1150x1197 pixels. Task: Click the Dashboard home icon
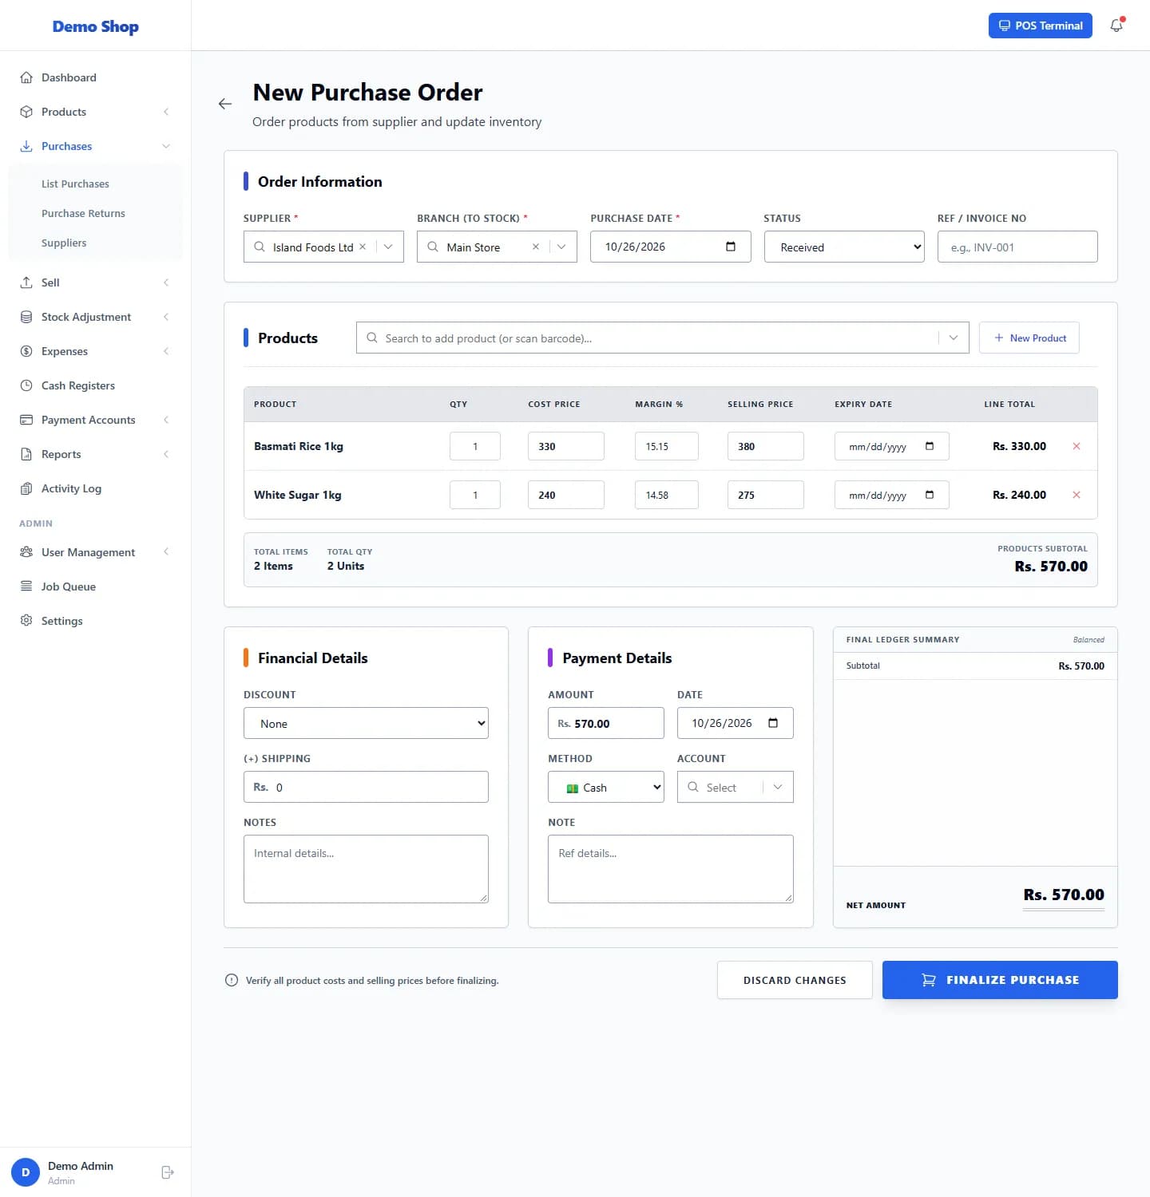click(26, 77)
